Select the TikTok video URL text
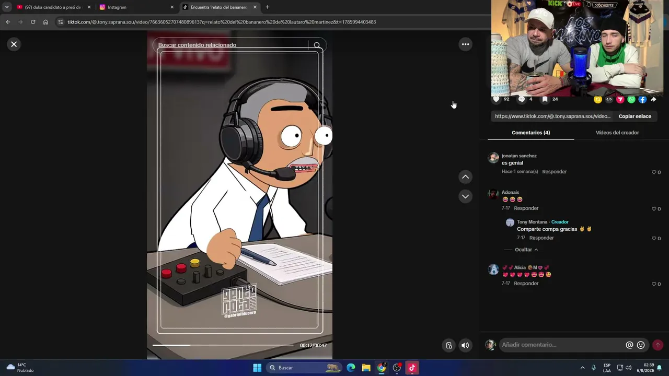Image resolution: width=669 pixels, height=376 pixels. coord(552,116)
